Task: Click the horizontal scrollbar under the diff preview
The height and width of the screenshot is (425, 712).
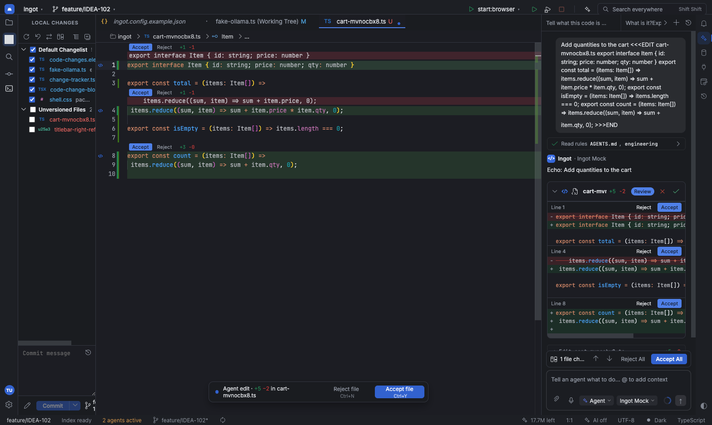Action: (590, 336)
